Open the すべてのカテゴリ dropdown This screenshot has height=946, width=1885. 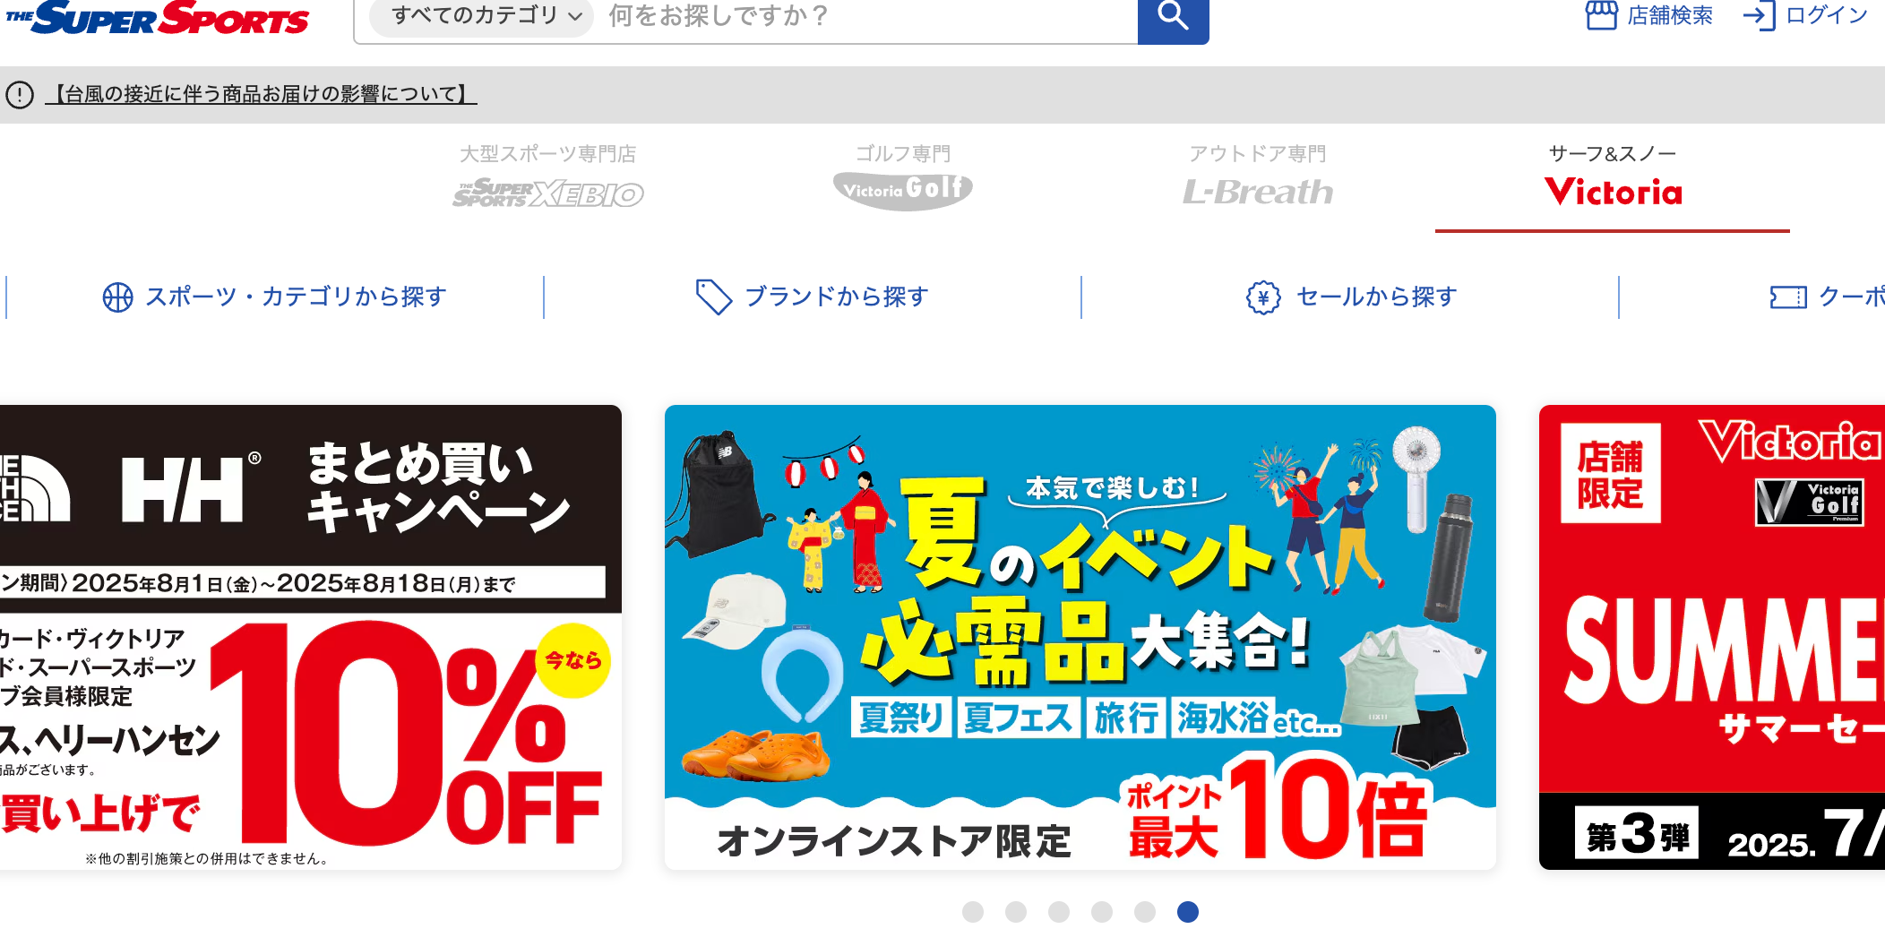coord(482,16)
